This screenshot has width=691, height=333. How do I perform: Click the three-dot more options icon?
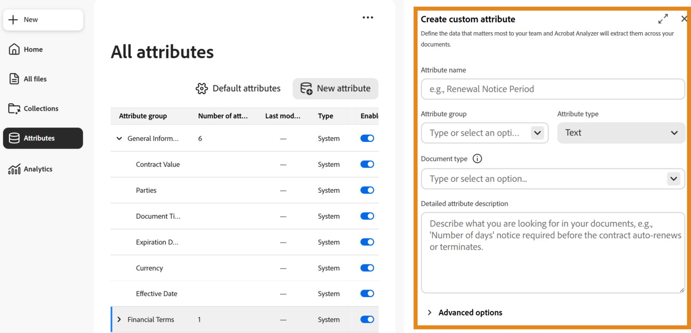(x=368, y=17)
